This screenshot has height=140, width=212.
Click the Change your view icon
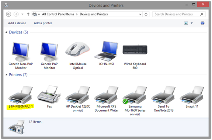coord(186,23)
